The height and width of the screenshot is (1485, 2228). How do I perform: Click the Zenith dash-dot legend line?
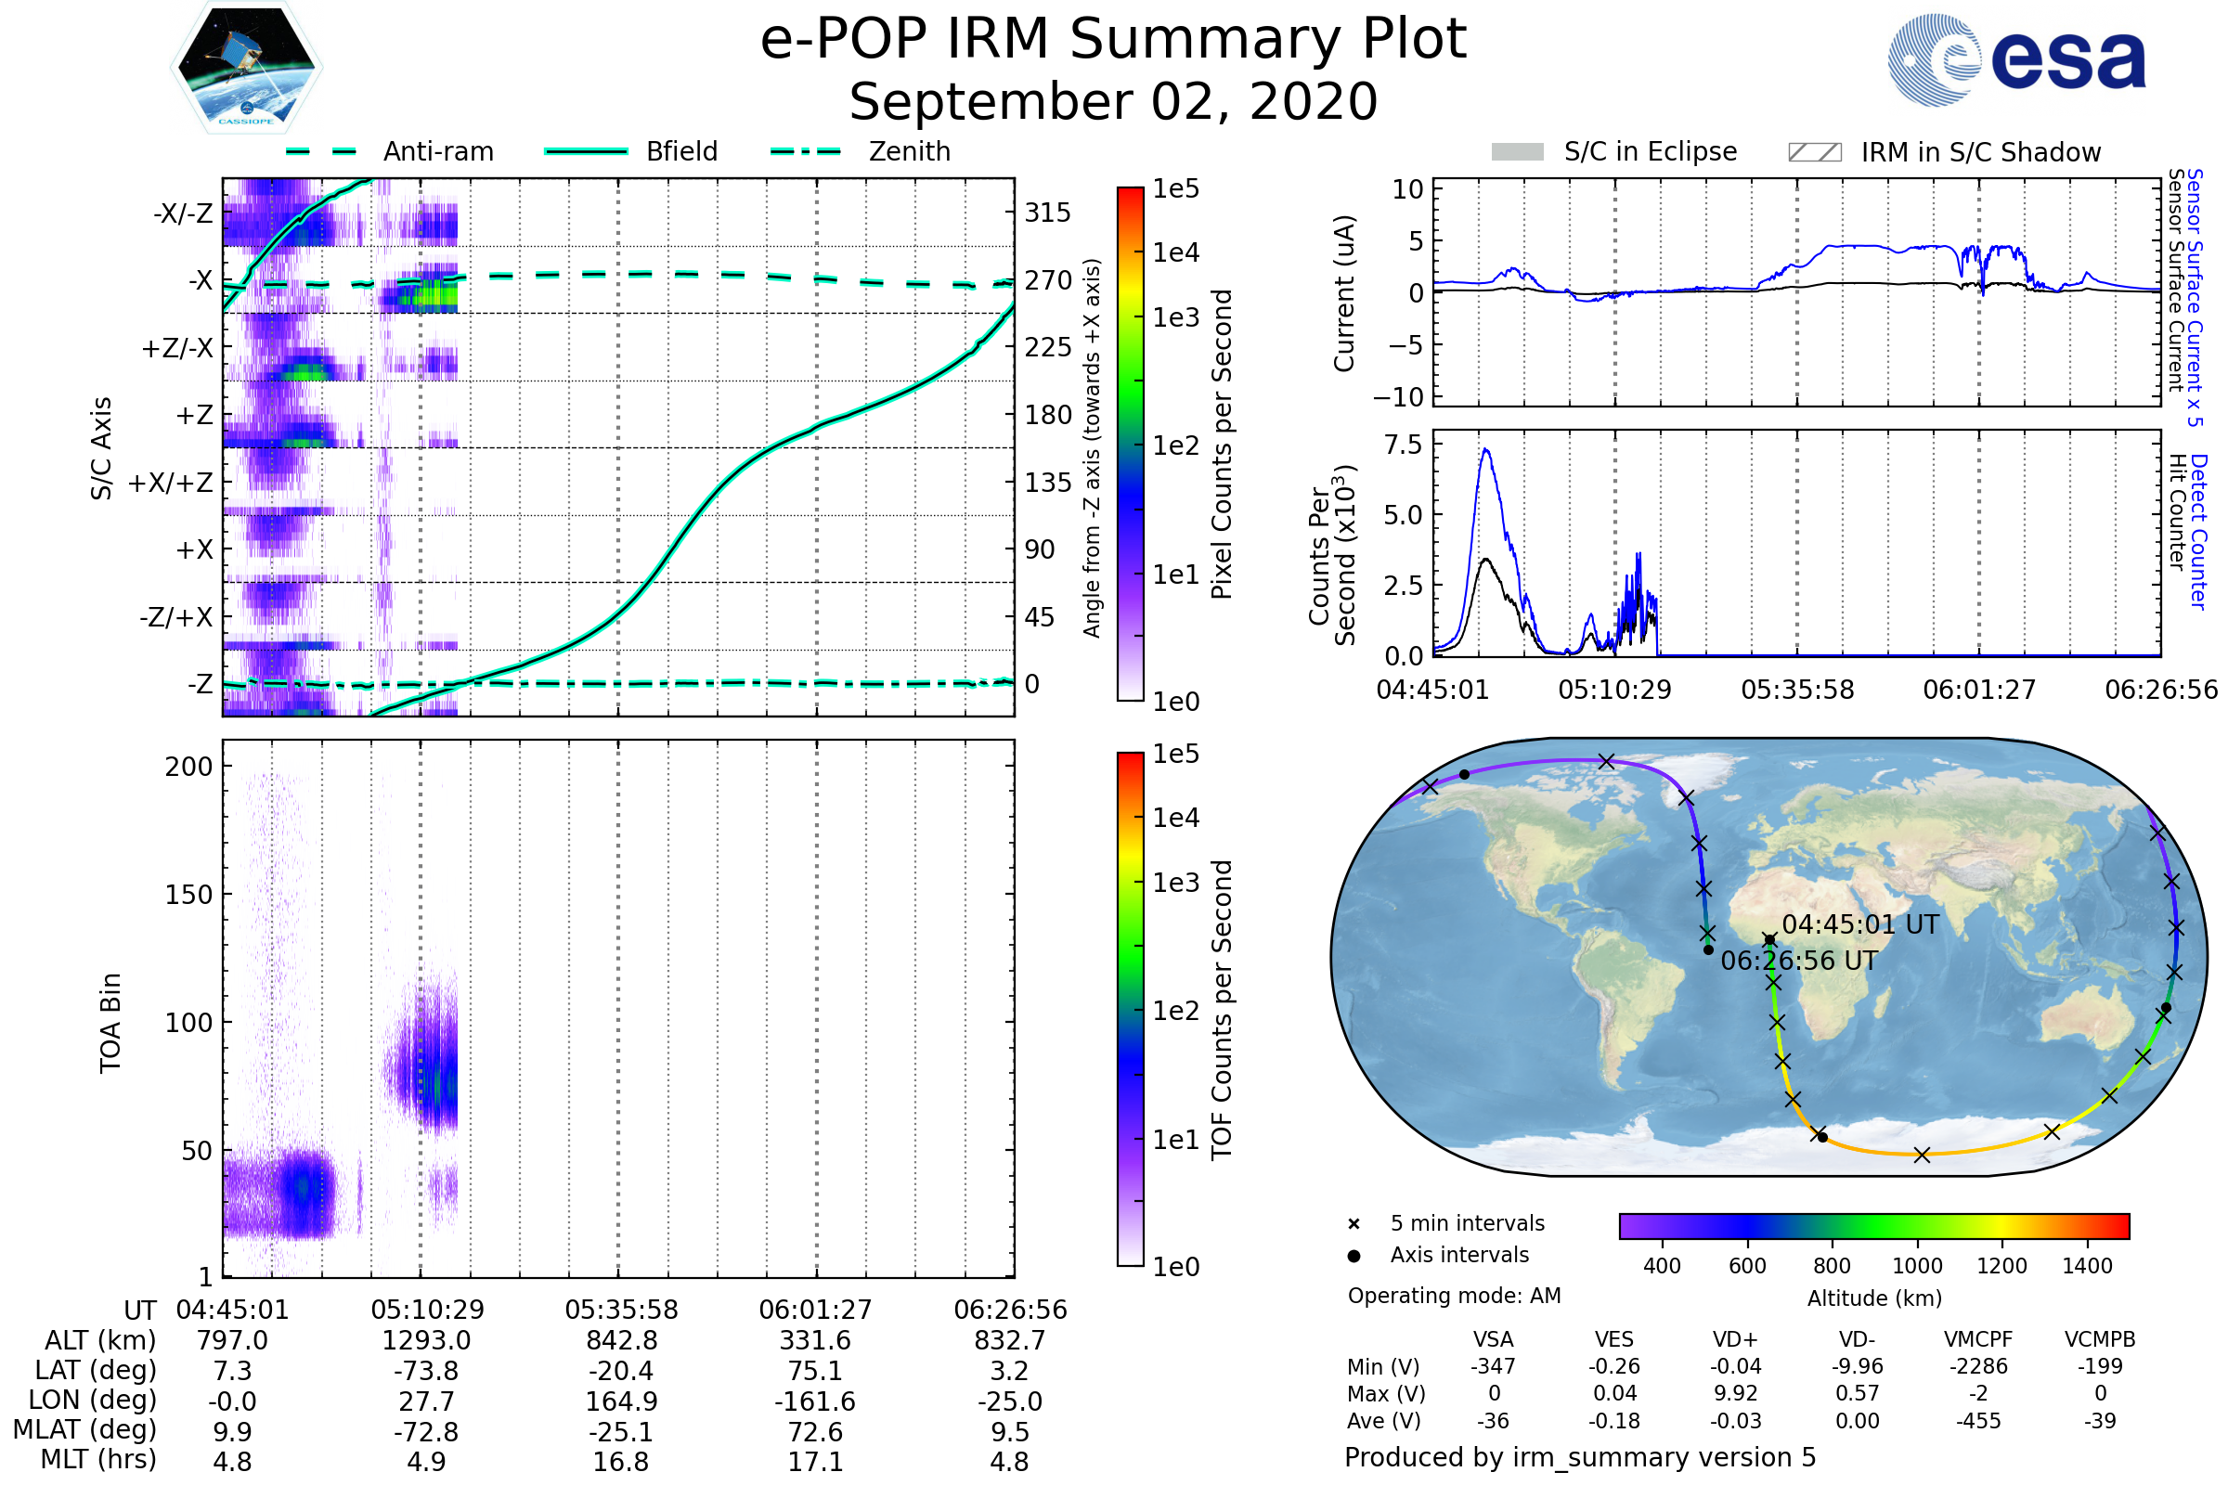coord(805,151)
